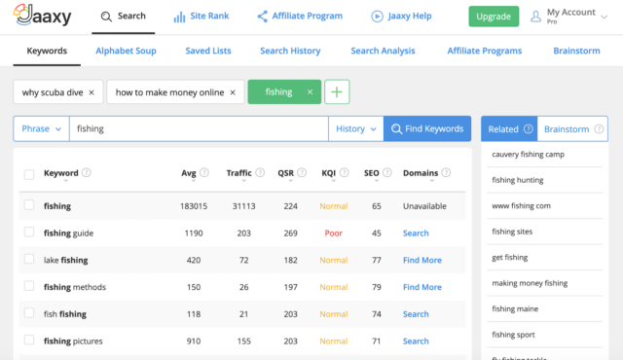The height and width of the screenshot is (360, 623).
Task: Show help for the QSR column
Action: coord(302,172)
